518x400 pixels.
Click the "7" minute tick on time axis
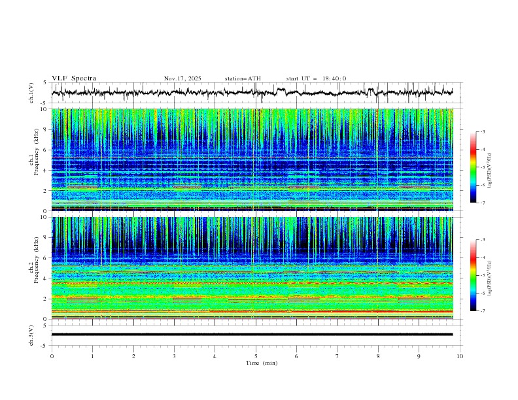[x=337, y=356]
